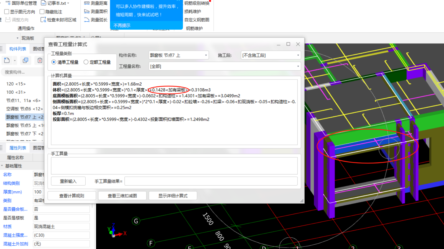Click 显示详细计算式 button
444x249 pixels.
173,196
